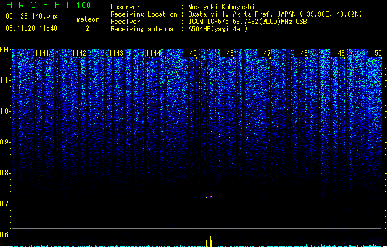
Task: Click the 1142 time marker
Action: [x=79, y=53]
